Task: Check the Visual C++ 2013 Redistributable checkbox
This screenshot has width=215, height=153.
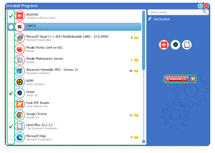Action: pyautogui.click(x=11, y=38)
